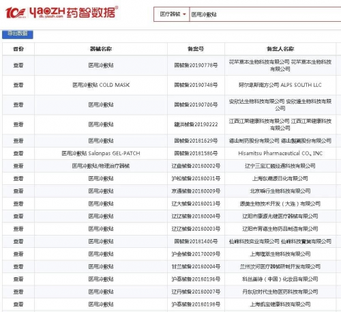Open 查看 for record 国械备20190706号
Viewport: 341px width, 312px height.
coord(18,104)
